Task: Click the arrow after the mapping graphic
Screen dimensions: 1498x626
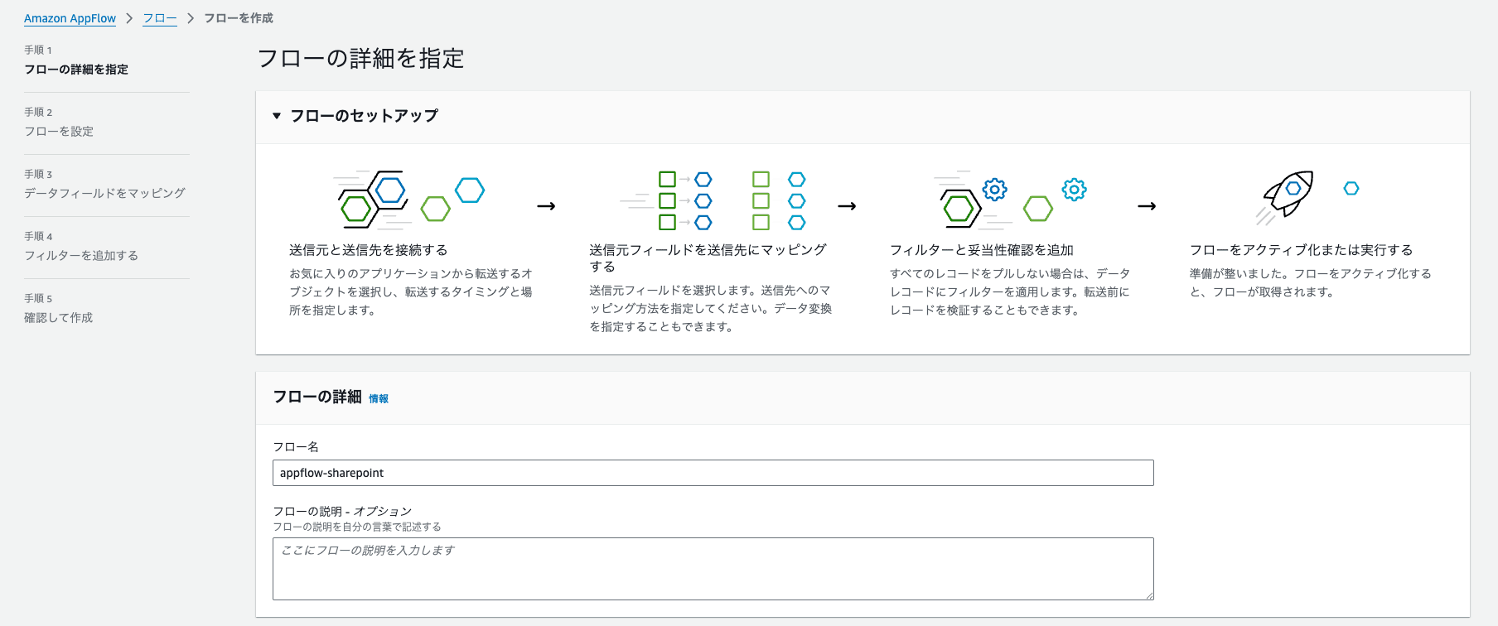Action: [847, 206]
